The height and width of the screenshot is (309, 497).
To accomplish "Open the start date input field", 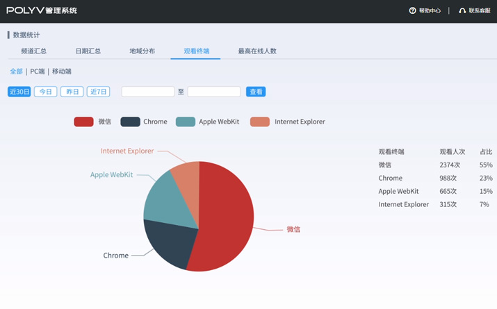I will pyautogui.click(x=147, y=92).
